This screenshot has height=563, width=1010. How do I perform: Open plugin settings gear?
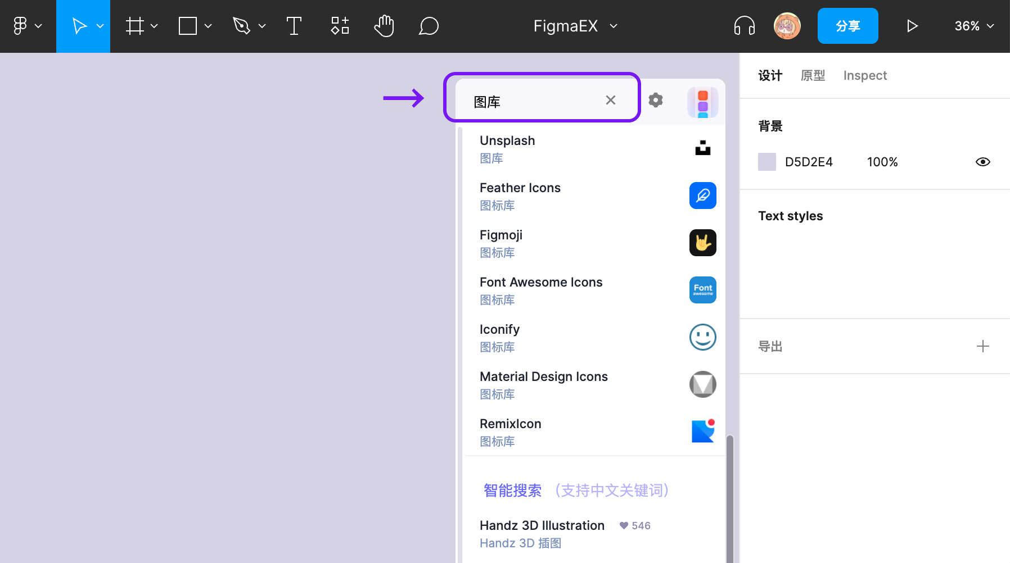pos(656,100)
